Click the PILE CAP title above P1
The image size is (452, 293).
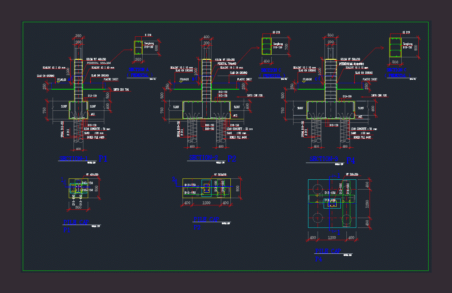(76, 222)
